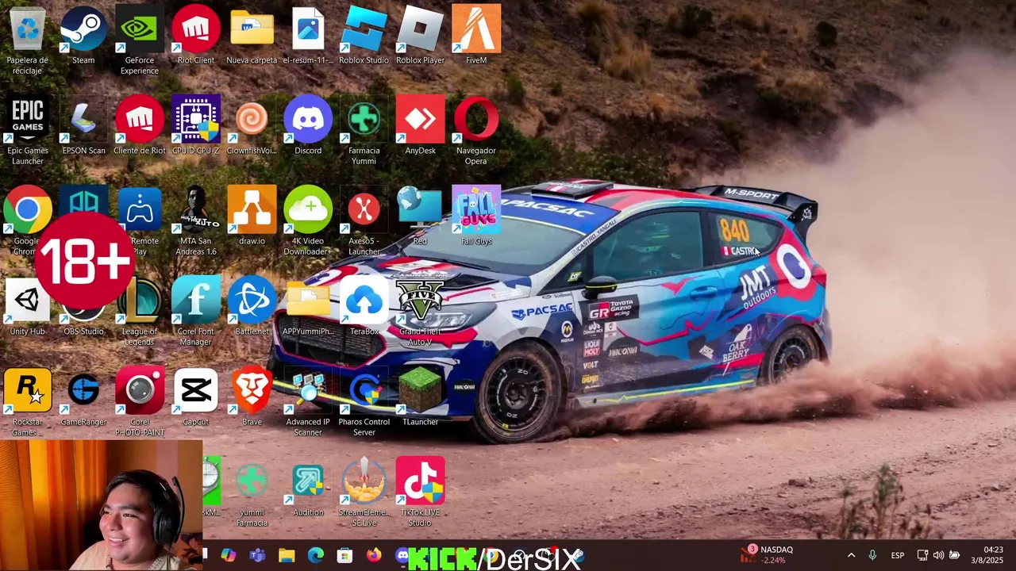Open Microsoft Teams in taskbar

(x=257, y=556)
